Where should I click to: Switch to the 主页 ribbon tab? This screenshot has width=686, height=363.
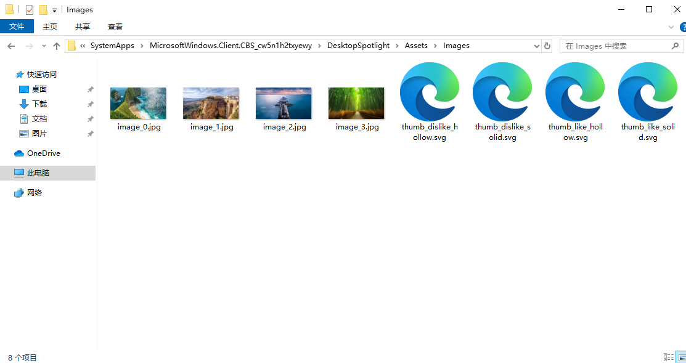coord(50,27)
